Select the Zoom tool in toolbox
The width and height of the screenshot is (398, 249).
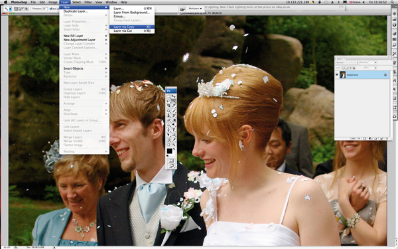(174, 145)
